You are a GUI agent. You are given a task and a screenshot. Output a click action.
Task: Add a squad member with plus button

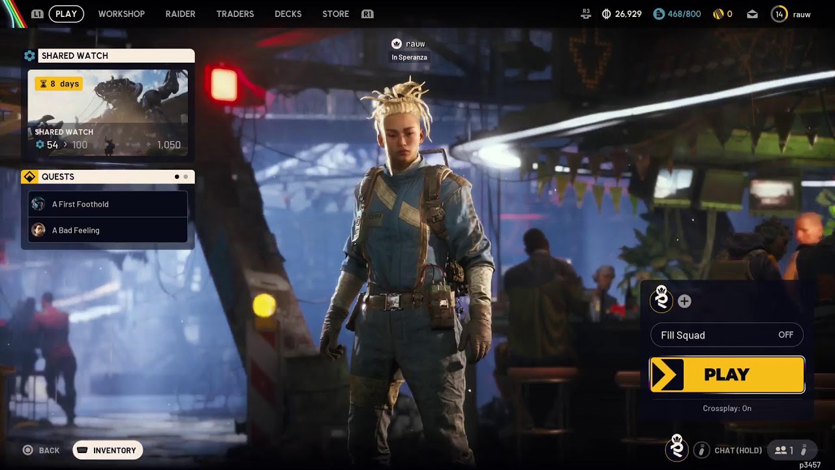(x=684, y=301)
